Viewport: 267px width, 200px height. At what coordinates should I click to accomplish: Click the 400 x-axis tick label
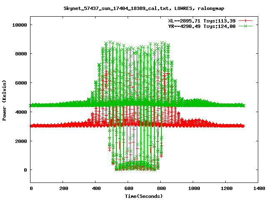pos(96,188)
